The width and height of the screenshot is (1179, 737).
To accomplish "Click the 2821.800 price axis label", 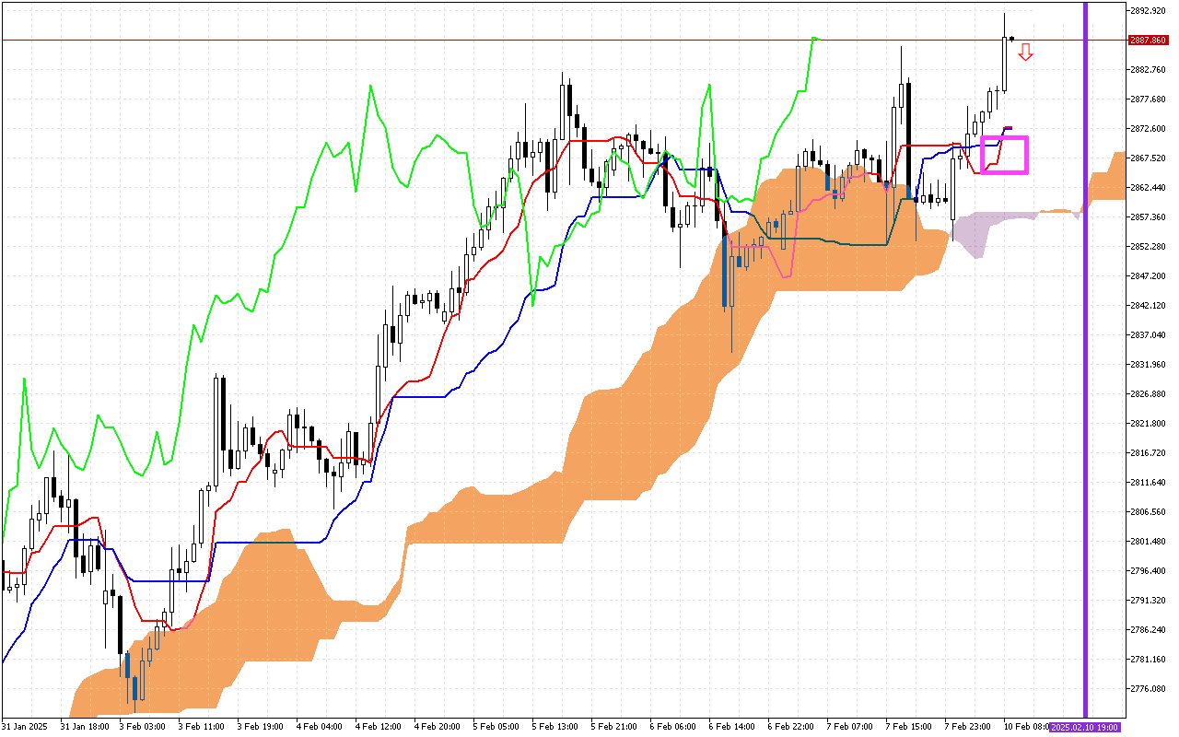I will [x=1147, y=423].
